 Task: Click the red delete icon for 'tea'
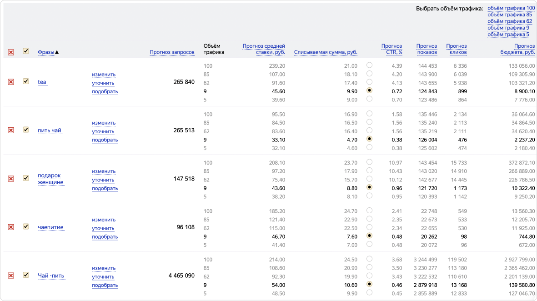11,82
